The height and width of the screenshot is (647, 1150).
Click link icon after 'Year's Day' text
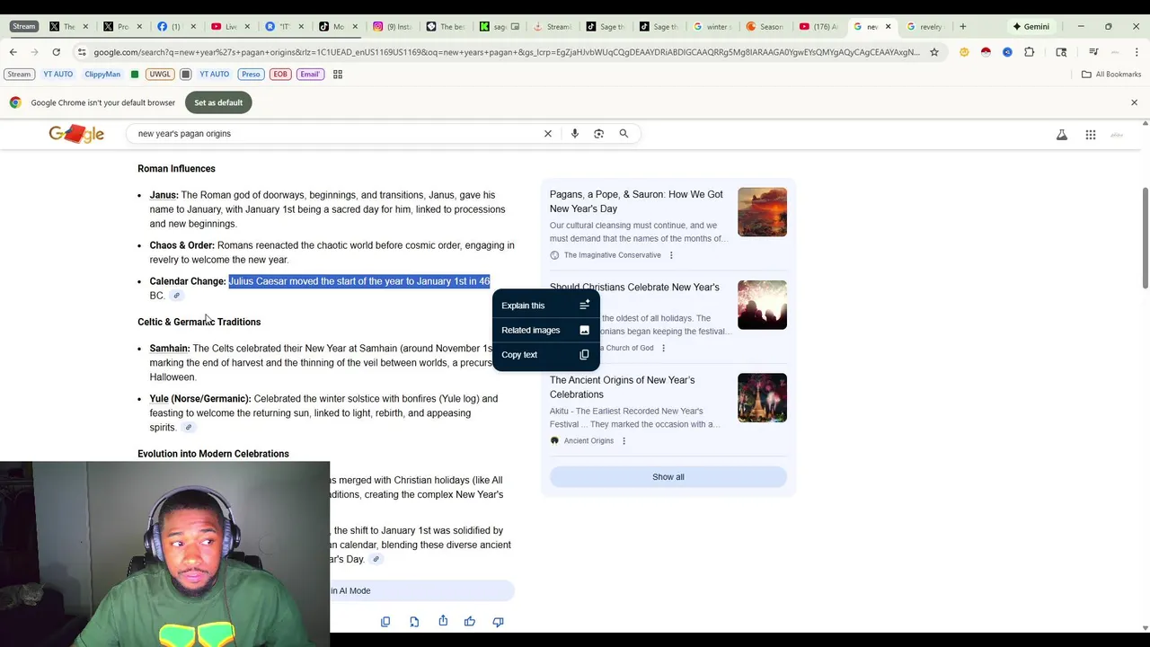(376, 559)
